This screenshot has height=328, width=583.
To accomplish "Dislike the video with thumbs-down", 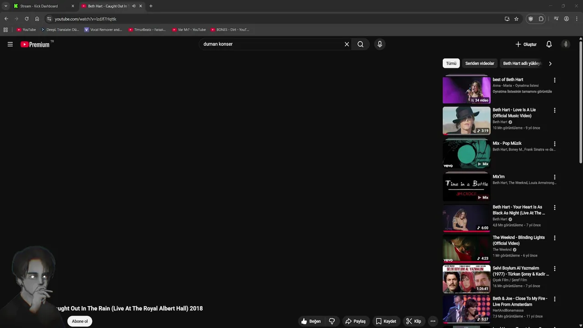I will [x=332, y=321].
